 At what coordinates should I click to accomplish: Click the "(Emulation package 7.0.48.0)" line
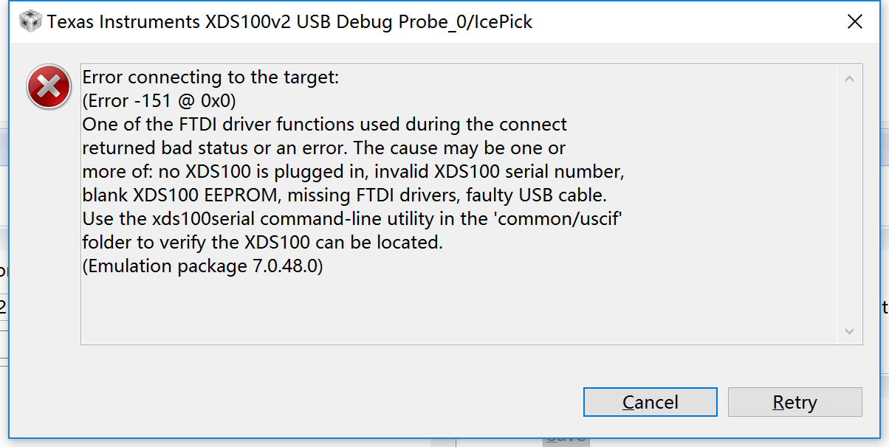click(202, 266)
